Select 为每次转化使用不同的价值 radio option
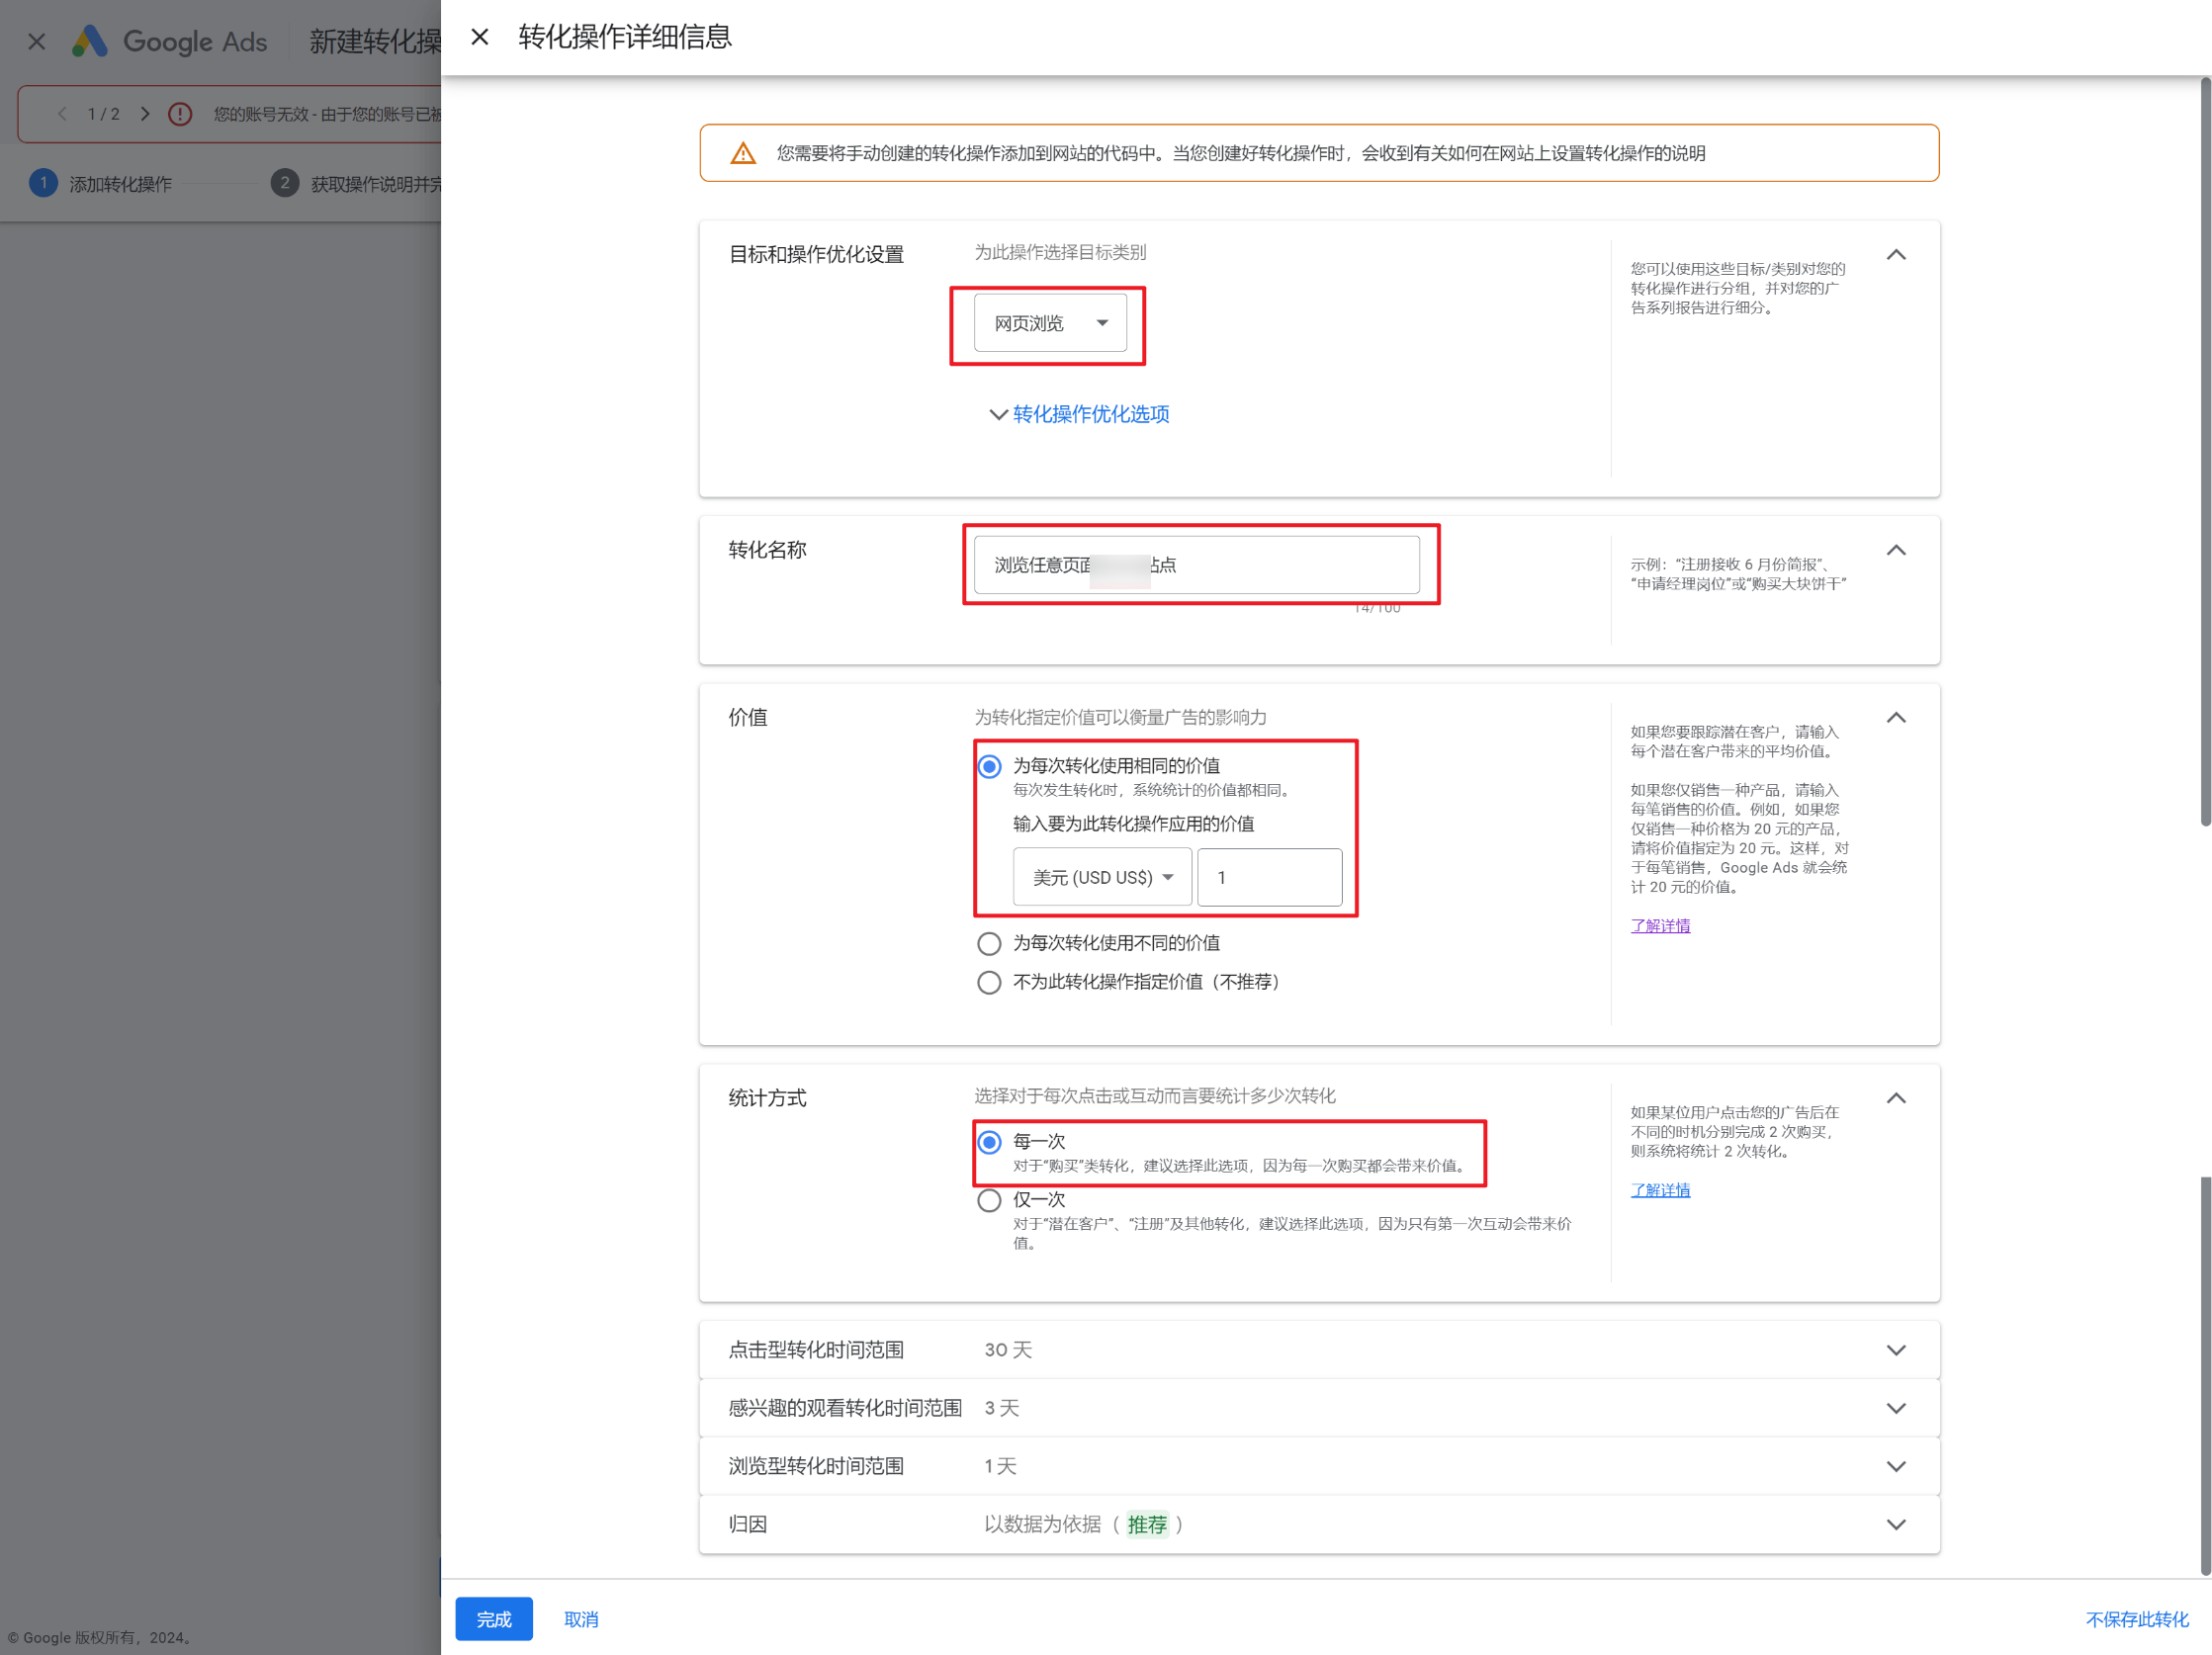The width and height of the screenshot is (2212, 1655). pos(989,943)
